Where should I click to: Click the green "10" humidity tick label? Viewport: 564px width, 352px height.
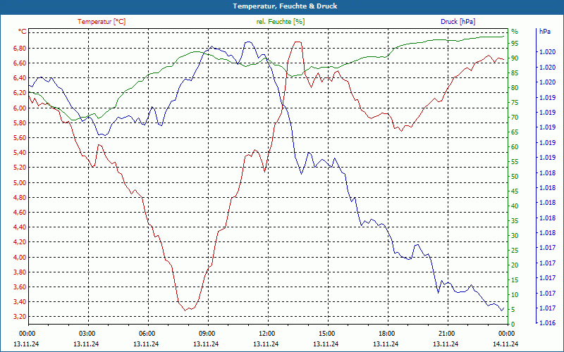(515, 295)
